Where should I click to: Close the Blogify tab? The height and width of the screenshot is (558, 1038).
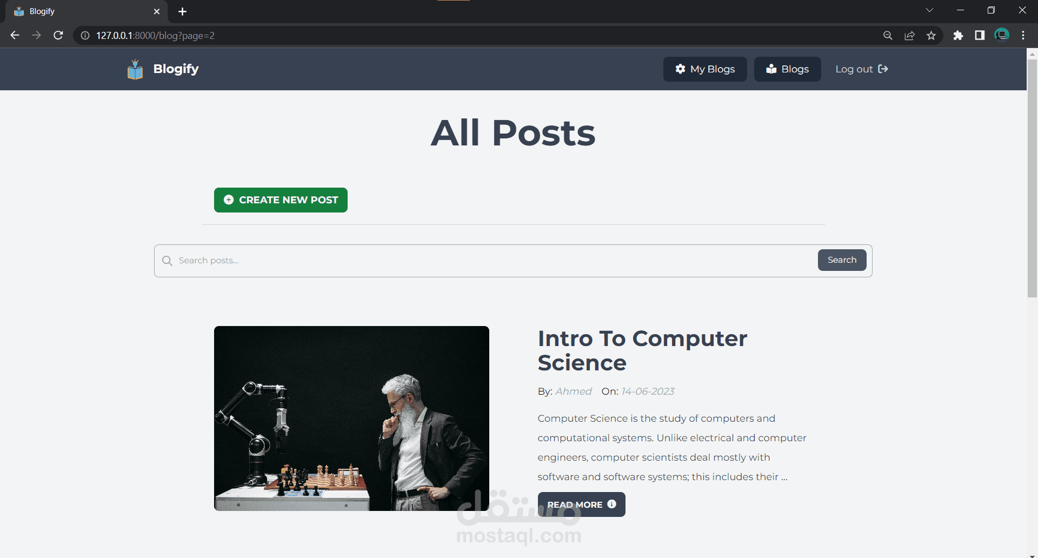157,11
